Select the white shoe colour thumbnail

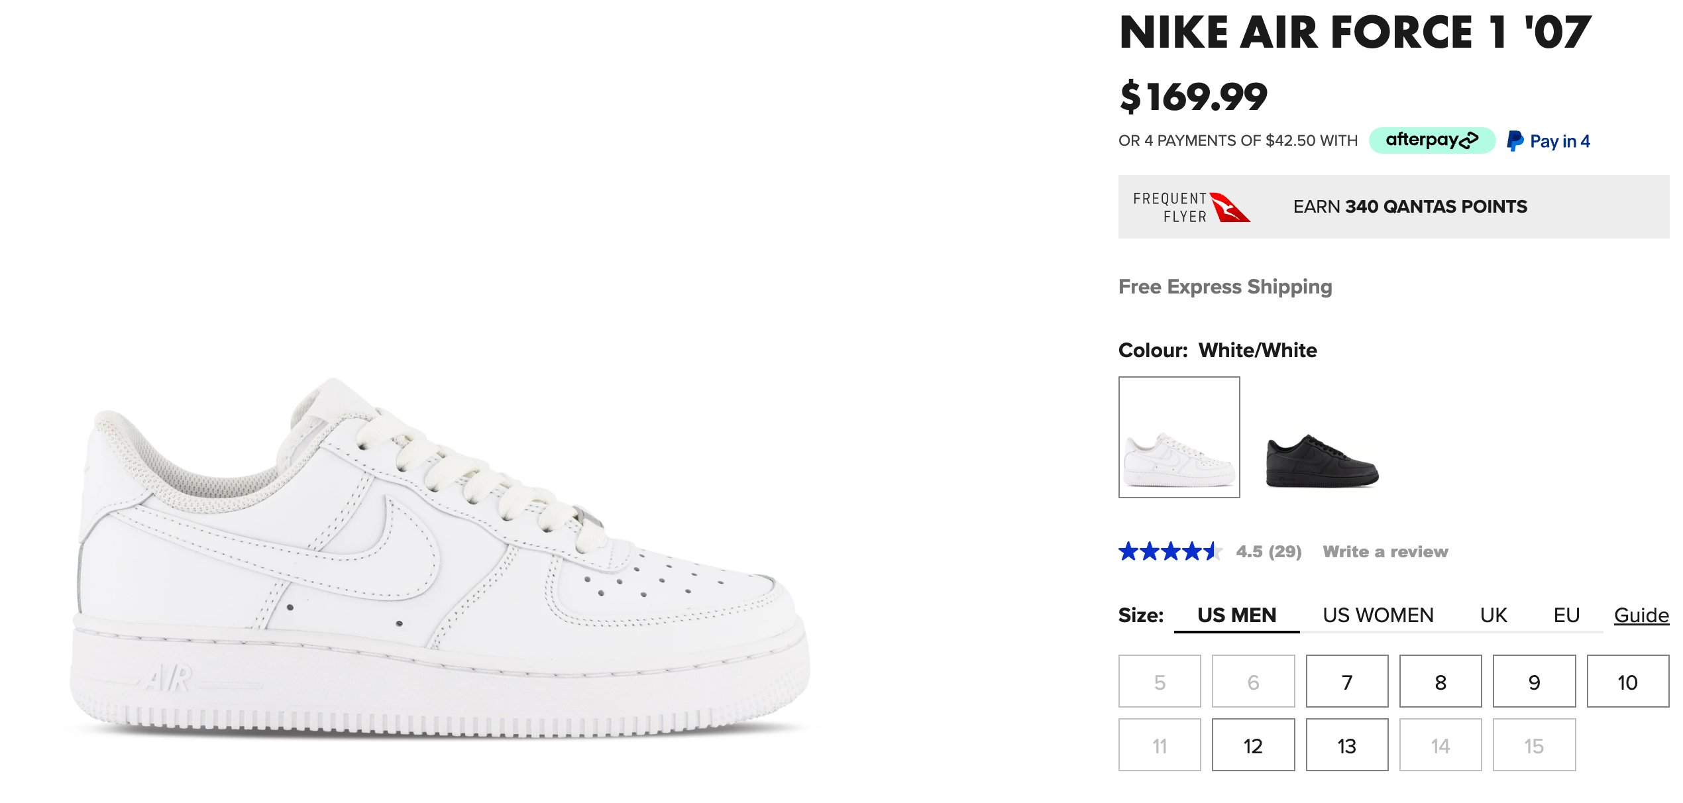pyautogui.click(x=1179, y=437)
